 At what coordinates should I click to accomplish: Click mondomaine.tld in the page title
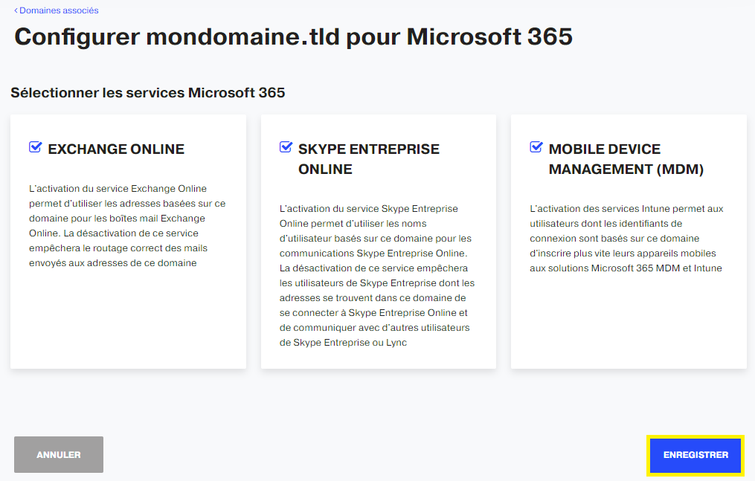click(x=242, y=36)
